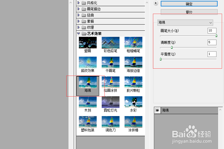Click effect layers list scroll up arrow
The image size is (224, 149).
click(x=220, y=110)
